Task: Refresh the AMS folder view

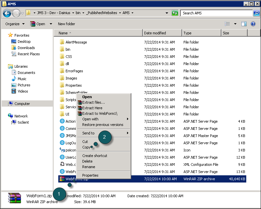Action: 175,13
